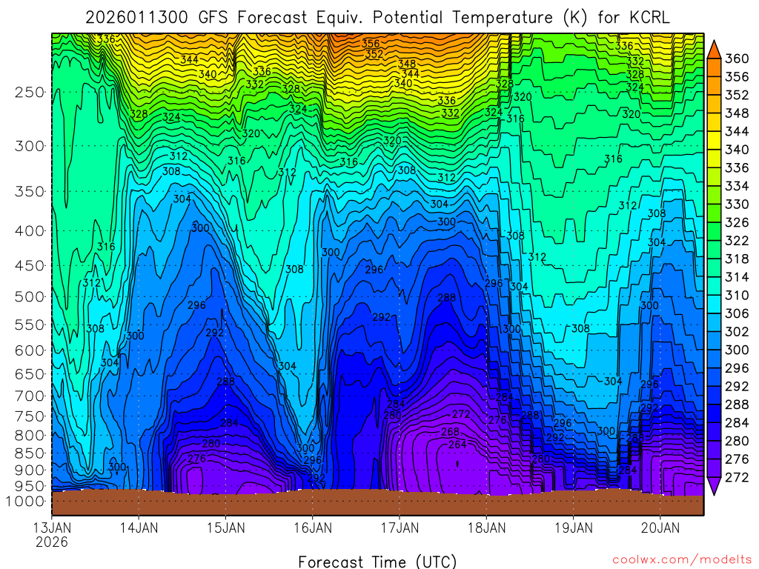Click the 300 pressure axis label
The height and width of the screenshot is (569, 759).
coord(30,146)
